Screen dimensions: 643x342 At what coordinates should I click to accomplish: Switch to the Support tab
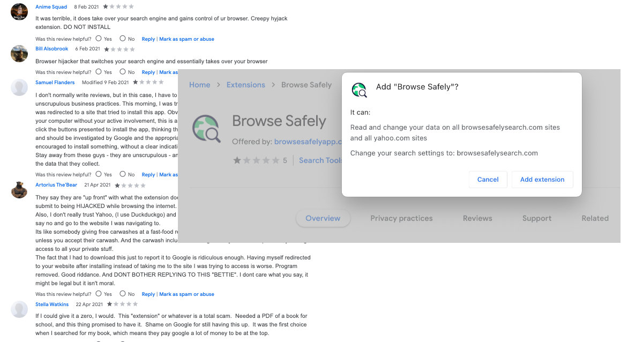(536, 218)
